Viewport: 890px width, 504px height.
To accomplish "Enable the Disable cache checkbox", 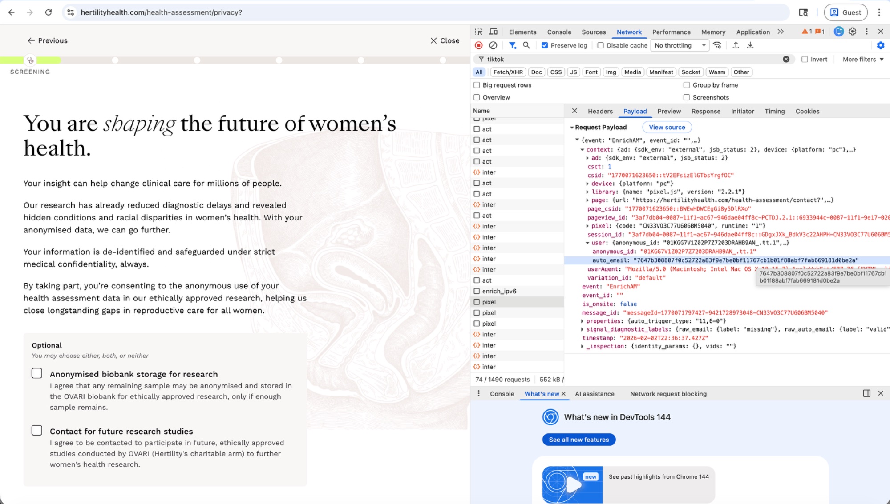I will [601, 45].
